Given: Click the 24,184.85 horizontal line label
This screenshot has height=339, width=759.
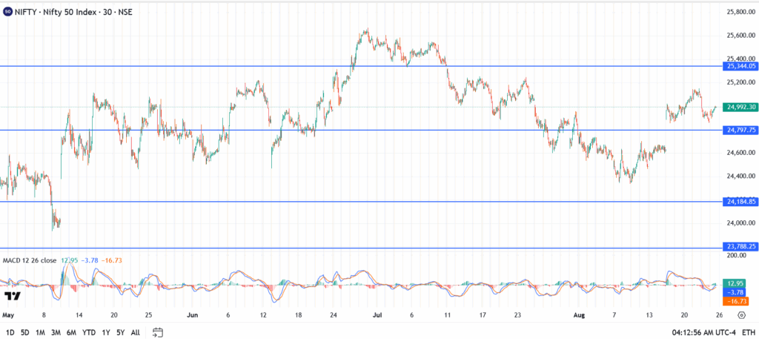Looking at the screenshot, I should [739, 202].
